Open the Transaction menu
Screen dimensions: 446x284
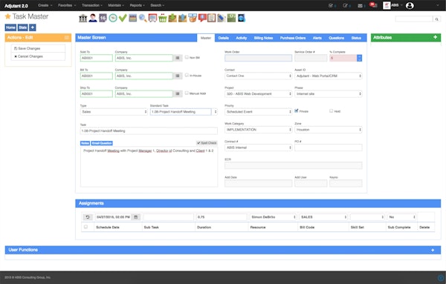point(92,5)
